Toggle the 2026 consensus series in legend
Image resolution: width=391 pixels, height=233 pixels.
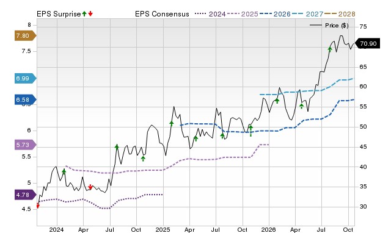point(275,14)
